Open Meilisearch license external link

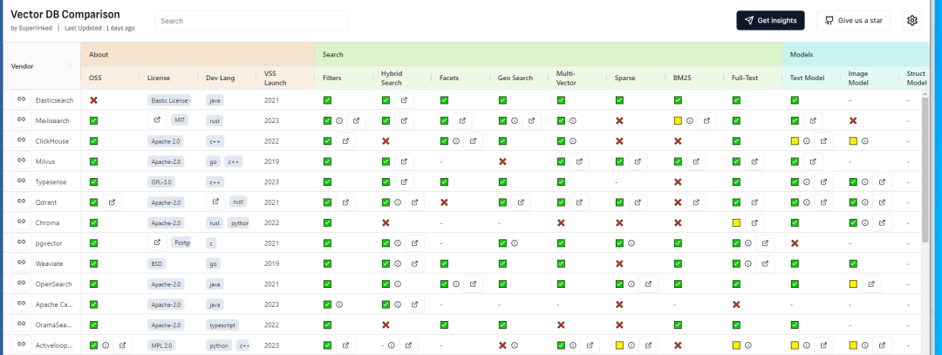coord(157,119)
